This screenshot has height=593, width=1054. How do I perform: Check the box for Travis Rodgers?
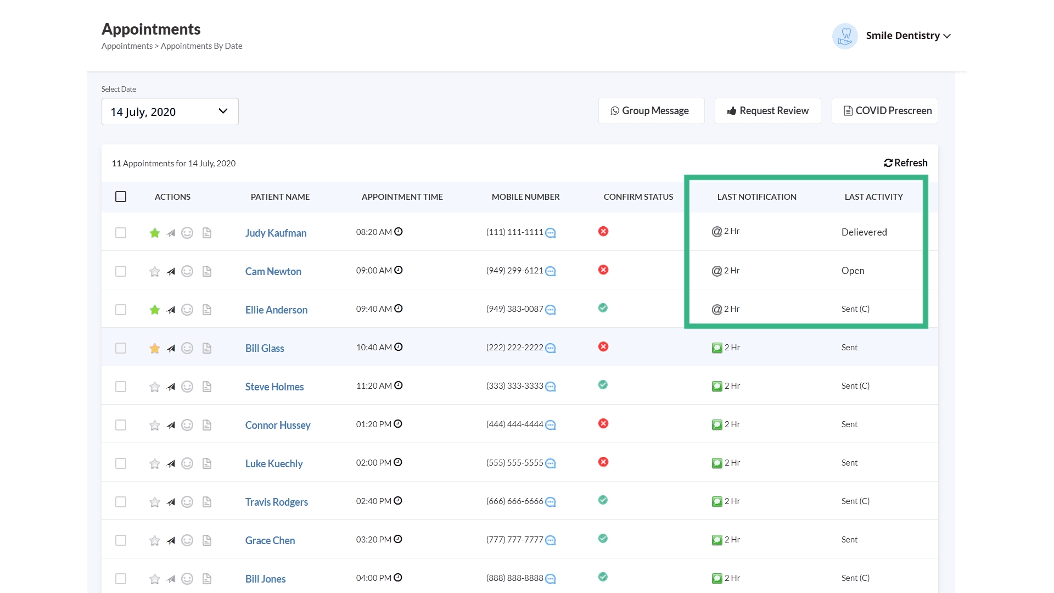click(x=121, y=502)
